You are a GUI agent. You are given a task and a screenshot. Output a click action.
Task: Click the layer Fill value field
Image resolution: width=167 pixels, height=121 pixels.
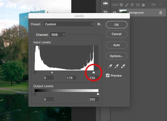(x=161, y=5)
